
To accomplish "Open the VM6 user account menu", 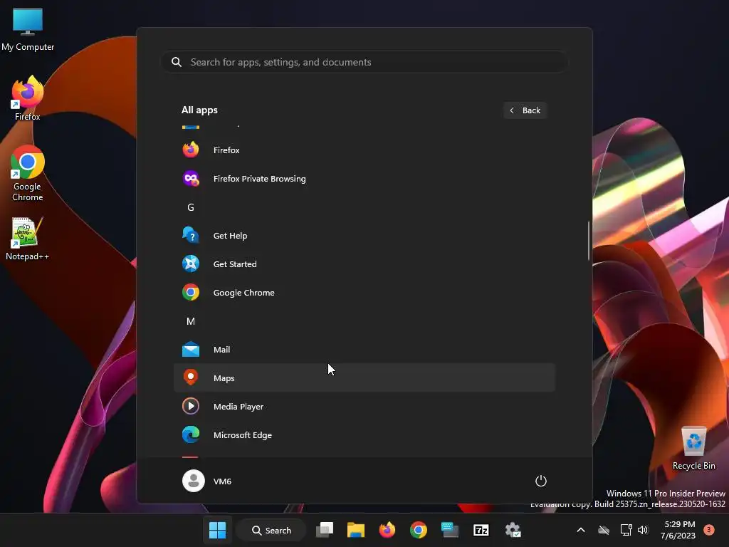I will point(207,481).
